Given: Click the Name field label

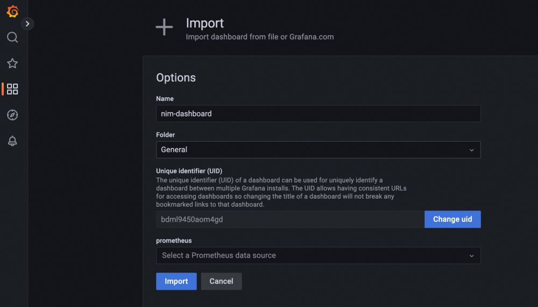Looking at the screenshot, I should point(165,99).
